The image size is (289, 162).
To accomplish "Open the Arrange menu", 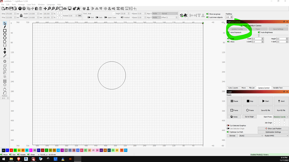I will pos(21,5).
